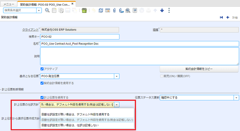This screenshot has height=131, width=240.
Task: Select the blank first option in dropdown list
Action: 87,110
